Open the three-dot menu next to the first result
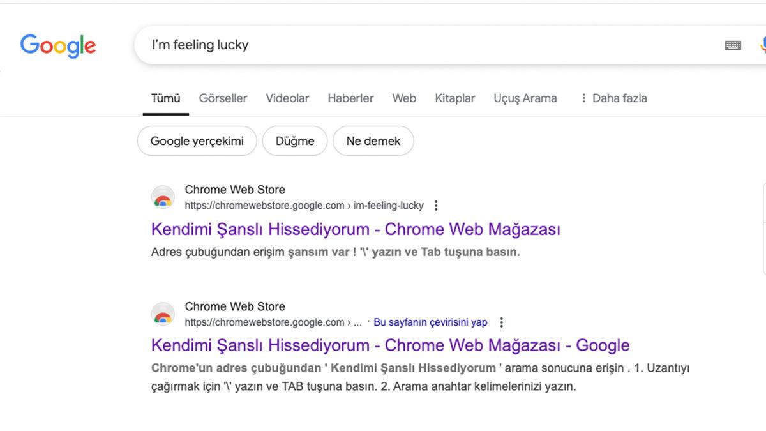766x431 pixels. pos(436,205)
